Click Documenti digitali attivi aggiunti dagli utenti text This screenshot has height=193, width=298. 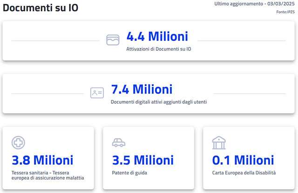point(159,101)
